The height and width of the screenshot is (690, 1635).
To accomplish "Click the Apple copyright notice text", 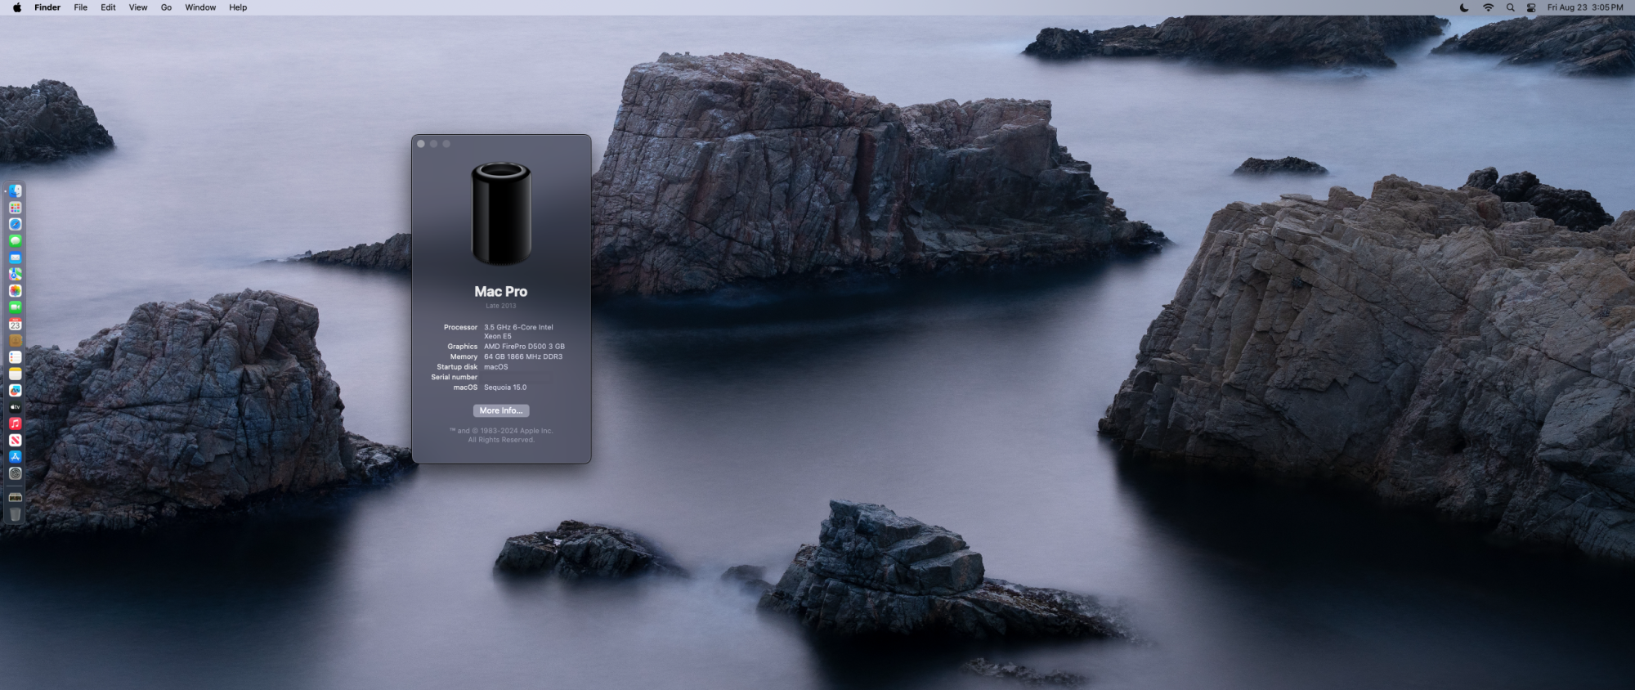I will point(501,435).
